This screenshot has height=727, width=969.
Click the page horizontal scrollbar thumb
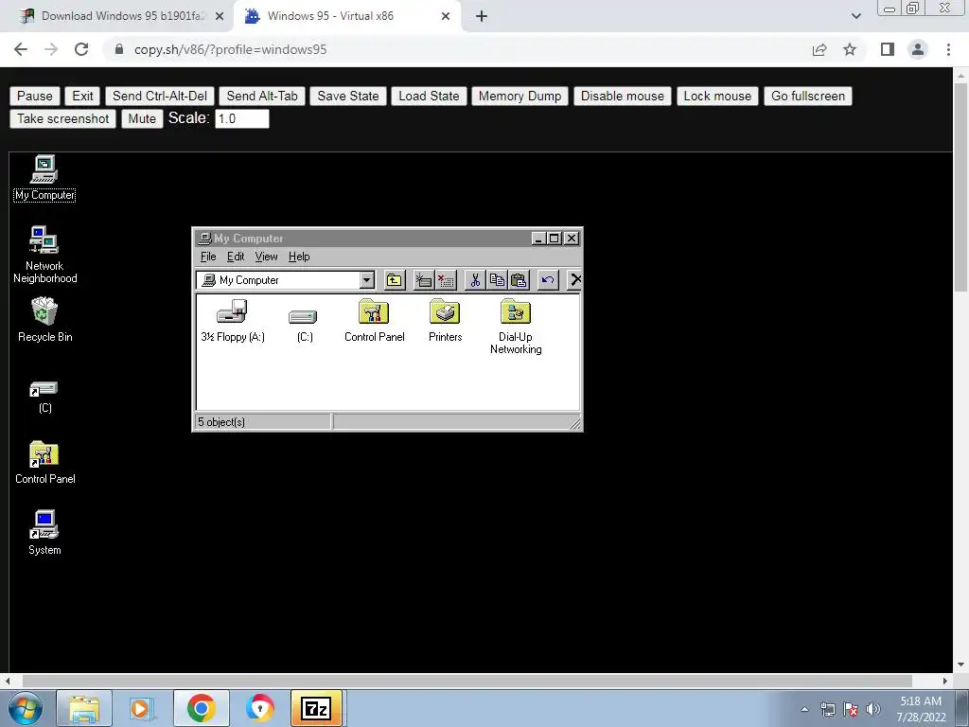tap(467, 681)
